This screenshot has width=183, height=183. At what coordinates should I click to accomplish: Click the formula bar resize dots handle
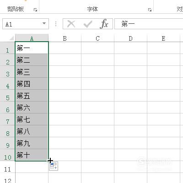[x=56, y=24]
